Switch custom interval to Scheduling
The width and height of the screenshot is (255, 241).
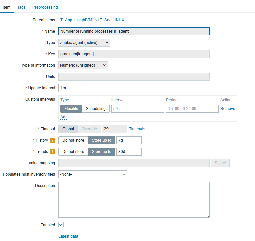95,109
